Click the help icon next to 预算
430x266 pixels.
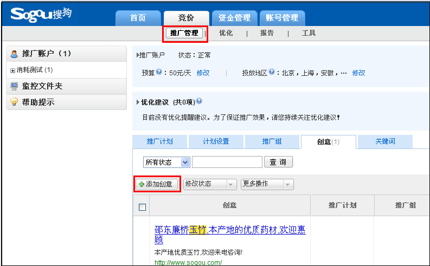click(x=159, y=72)
